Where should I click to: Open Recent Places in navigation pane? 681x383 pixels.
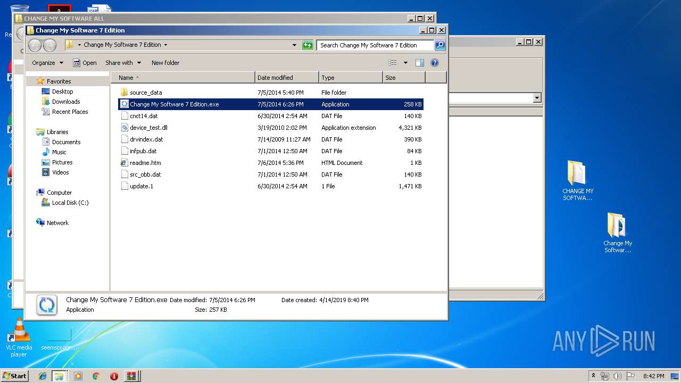tap(70, 112)
